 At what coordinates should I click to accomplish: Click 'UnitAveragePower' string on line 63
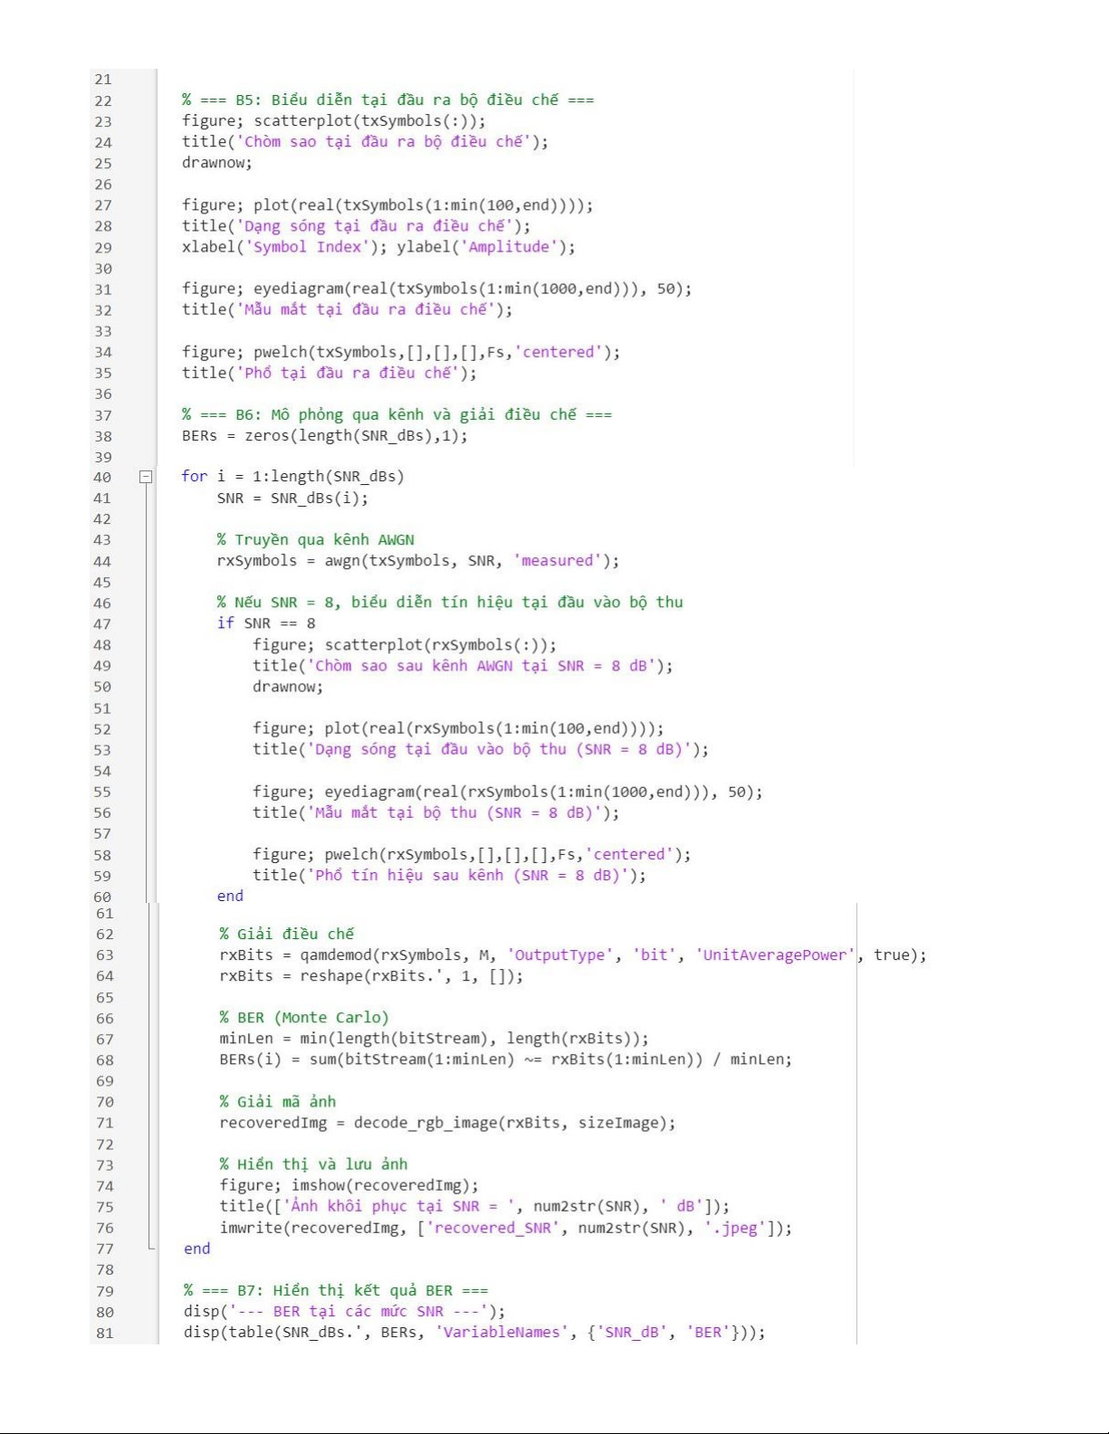(776, 954)
